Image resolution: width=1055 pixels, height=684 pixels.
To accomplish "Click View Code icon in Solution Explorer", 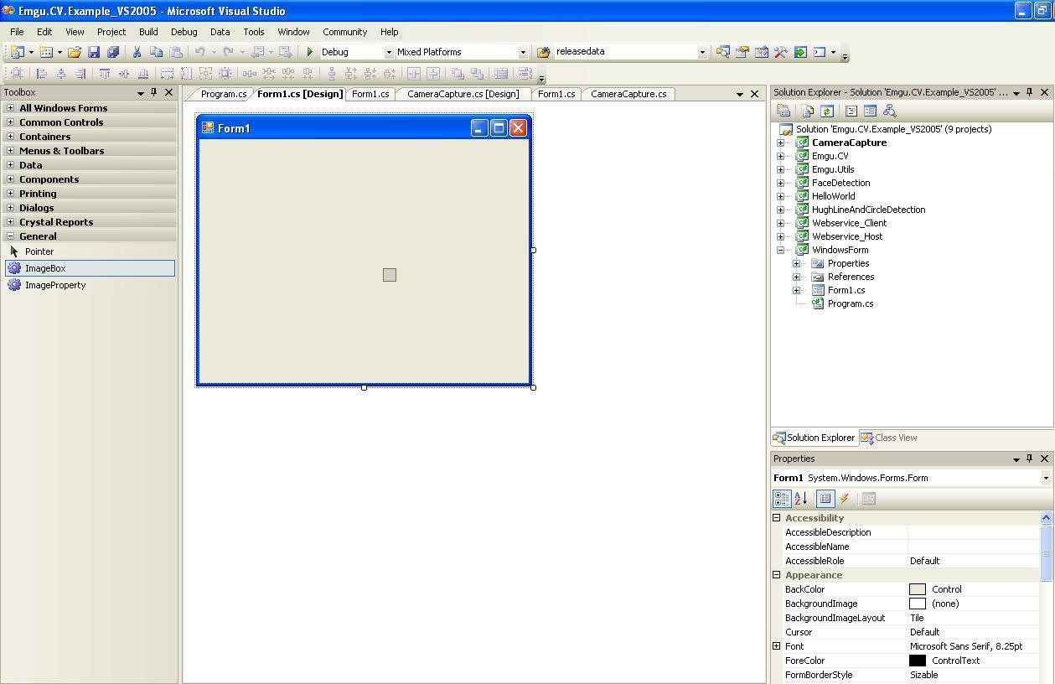I will (x=851, y=111).
